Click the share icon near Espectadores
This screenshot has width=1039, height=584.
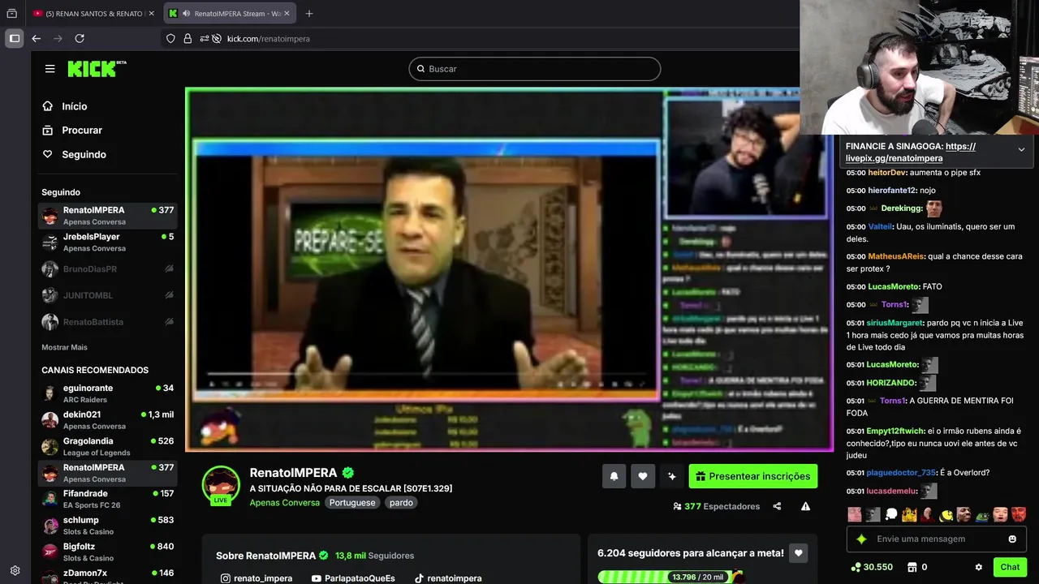pyautogui.click(x=777, y=506)
